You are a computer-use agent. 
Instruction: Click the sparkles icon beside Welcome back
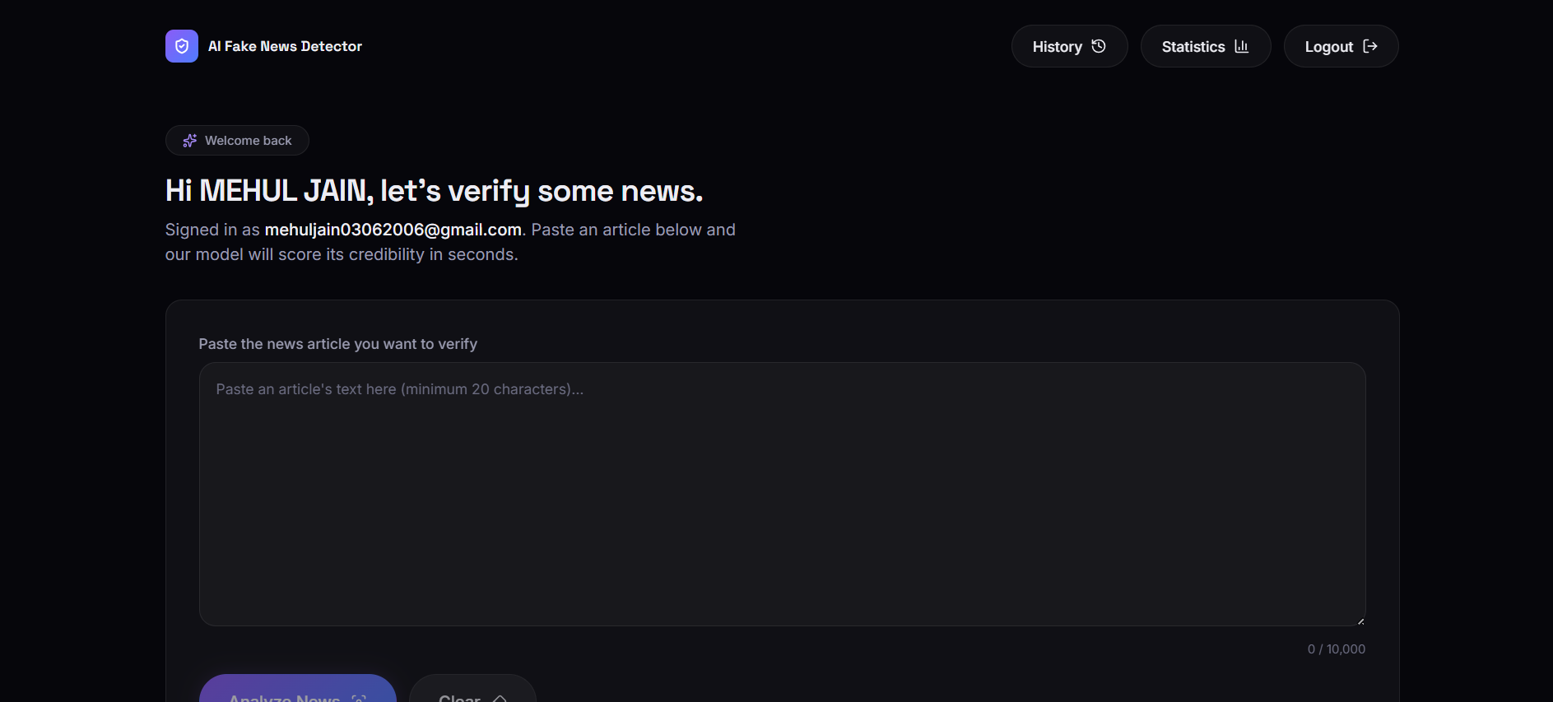pyautogui.click(x=190, y=141)
